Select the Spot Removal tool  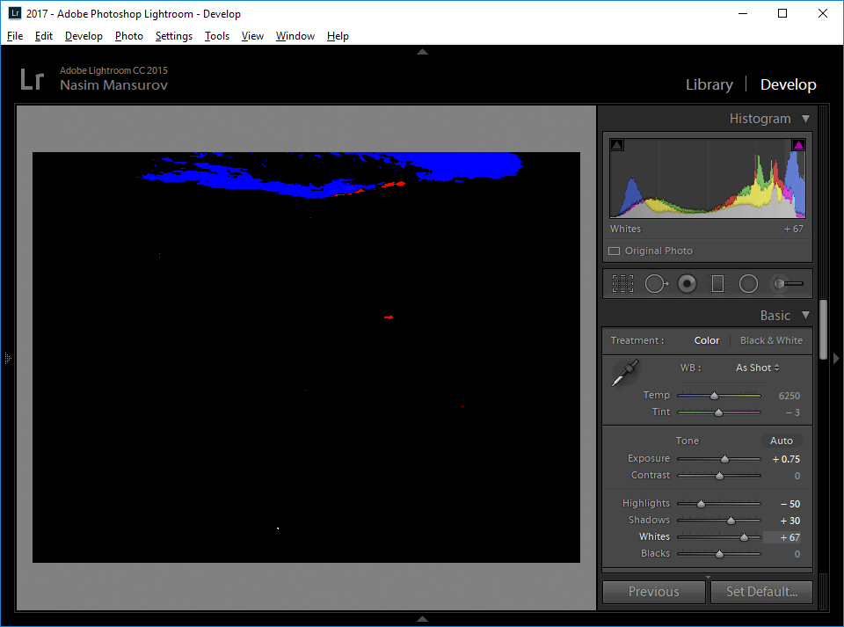tap(656, 284)
